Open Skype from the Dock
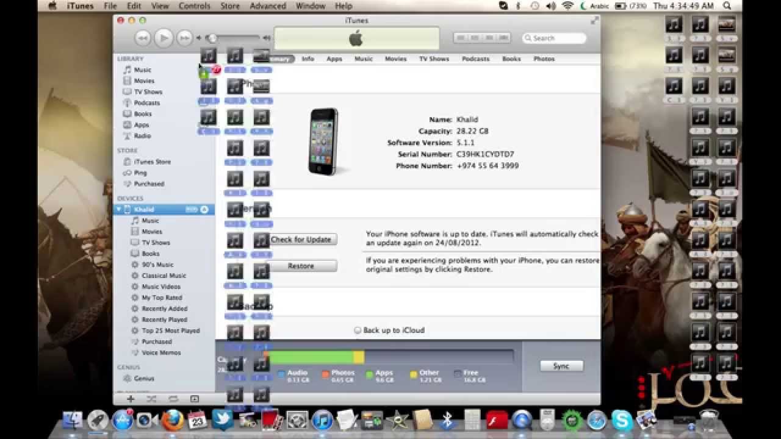The width and height of the screenshot is (781, 439). [x=622, y=419]
